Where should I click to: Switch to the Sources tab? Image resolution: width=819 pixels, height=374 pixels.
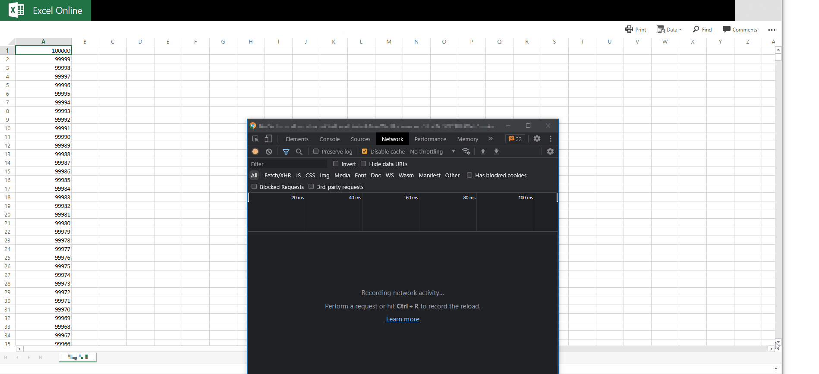point(361,139)
